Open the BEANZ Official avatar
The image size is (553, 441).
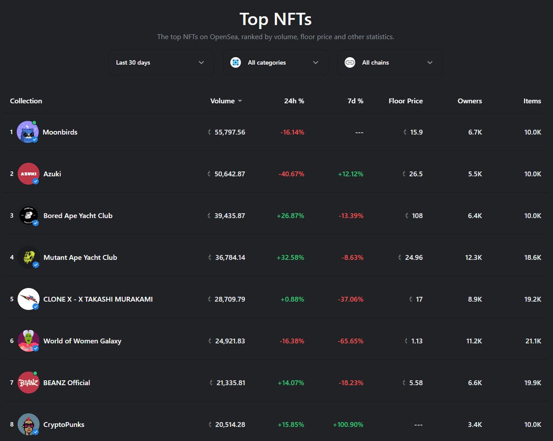click(28, 382)
